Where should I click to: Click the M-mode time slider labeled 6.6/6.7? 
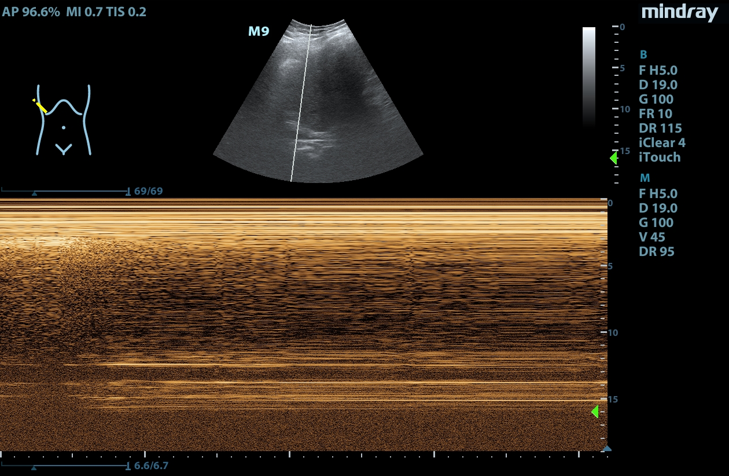click(65, 465)
